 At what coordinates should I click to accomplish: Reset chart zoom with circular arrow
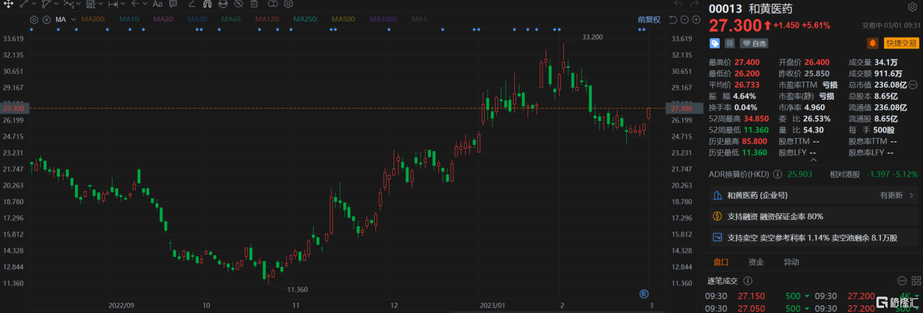673,19
